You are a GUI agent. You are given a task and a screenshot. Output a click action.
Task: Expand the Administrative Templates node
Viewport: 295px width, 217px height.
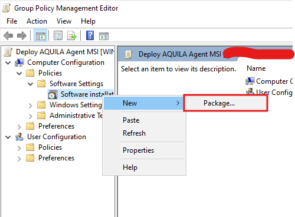pyautogui.click(x=31, y=116)
